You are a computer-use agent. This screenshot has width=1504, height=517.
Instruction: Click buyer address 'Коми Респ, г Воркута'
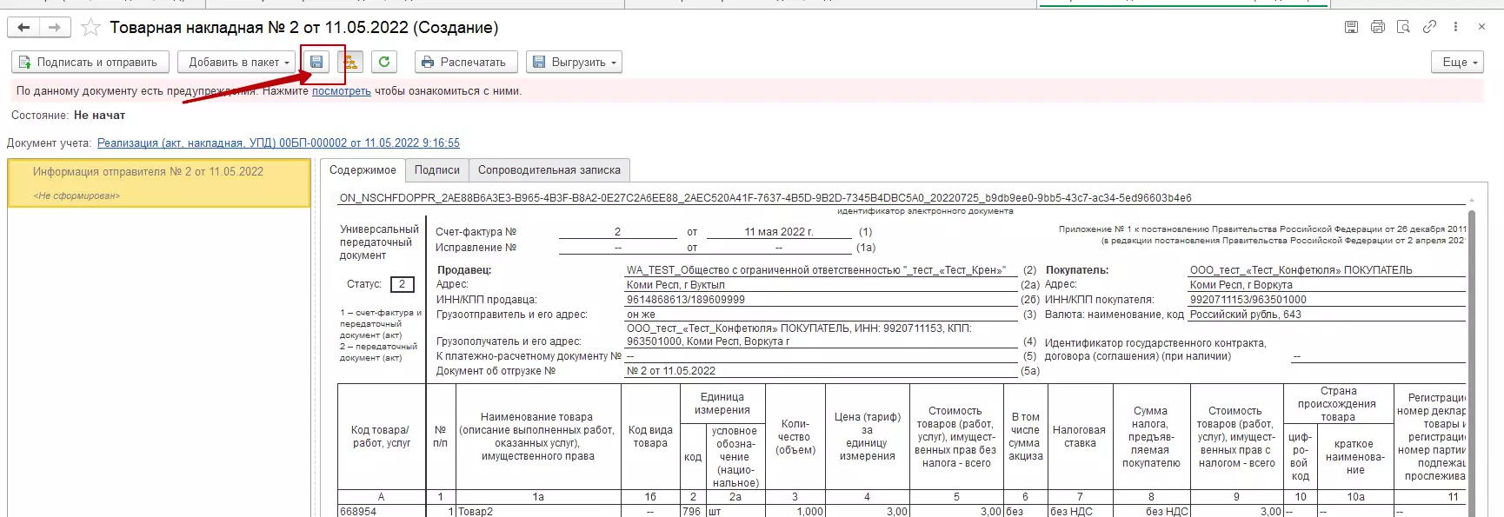coord(1241,285)
